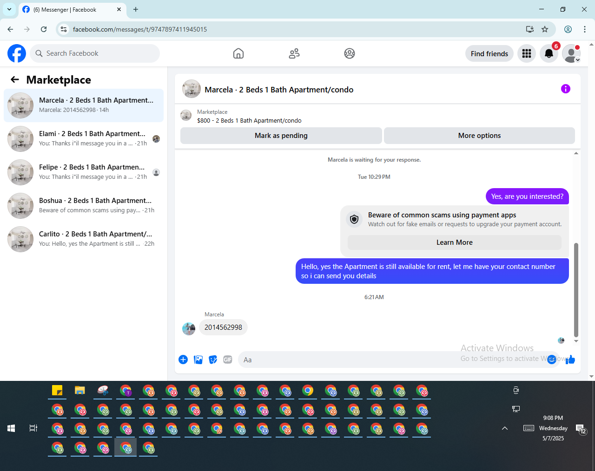Close the Messenger tab
This screenshot has height=471, width=595.
[119, 9]
